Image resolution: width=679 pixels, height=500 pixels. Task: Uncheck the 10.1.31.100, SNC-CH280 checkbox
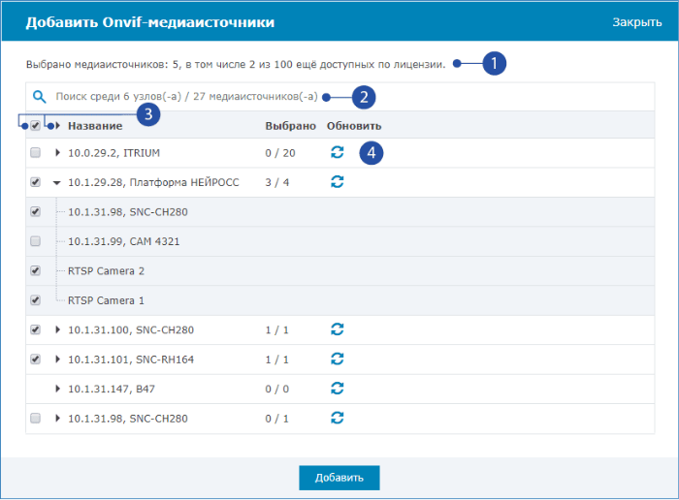36,329
